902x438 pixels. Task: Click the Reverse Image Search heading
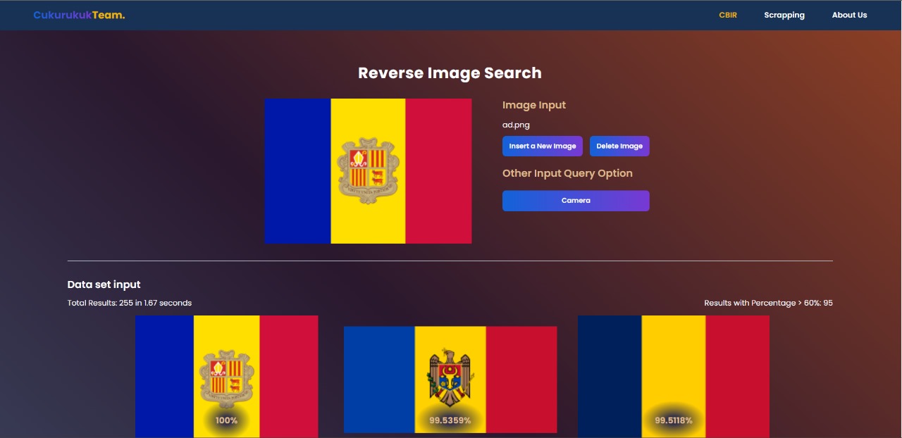click(x=450, y=73)
